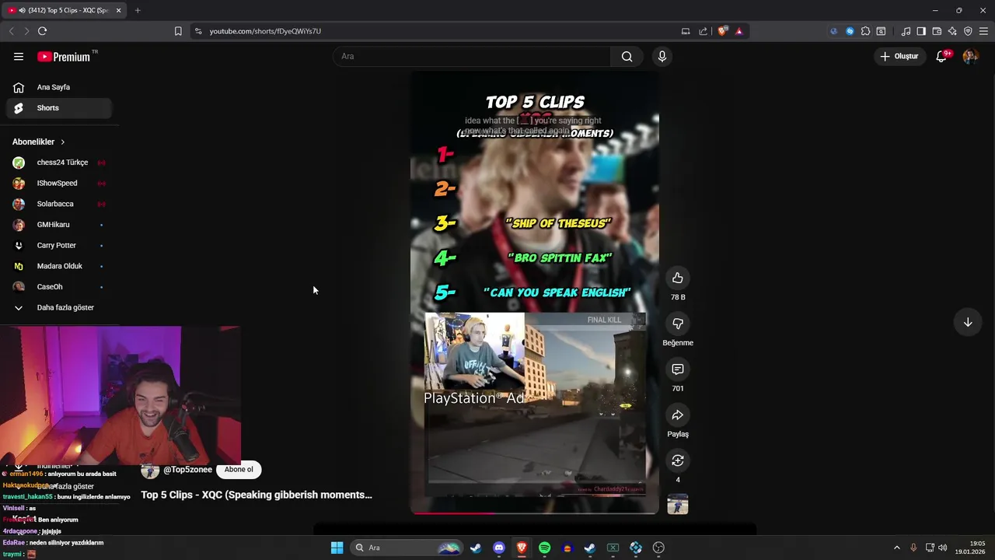
Task: Click the share page icon in address bar
Action: [x=703, y=31]
